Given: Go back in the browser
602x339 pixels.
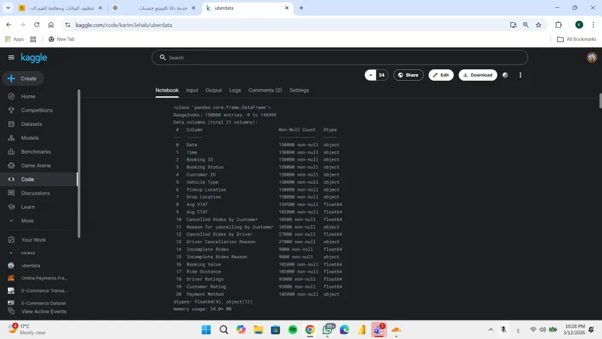Looking at the screenshot, I should click(x=9, y=25).
